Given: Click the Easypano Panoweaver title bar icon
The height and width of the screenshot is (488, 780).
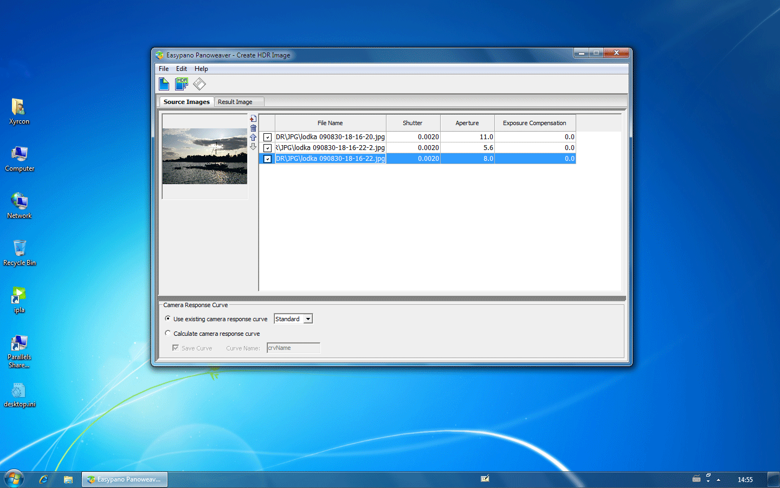Looking at the screenshot, I should pos(159,55).
